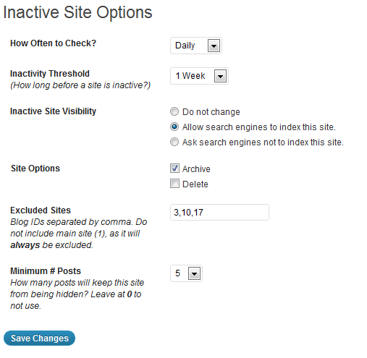
Task: Click the arrow next to 1 Week
Action: click(220, 76)
